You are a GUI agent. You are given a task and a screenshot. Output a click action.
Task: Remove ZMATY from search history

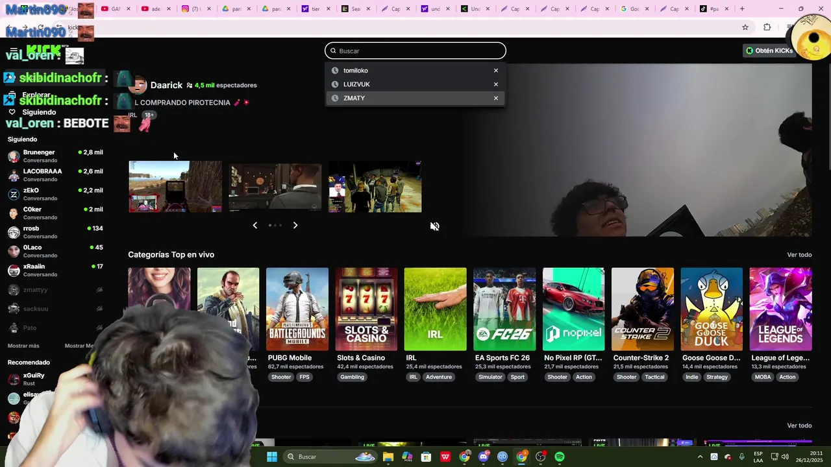point(496,98)
